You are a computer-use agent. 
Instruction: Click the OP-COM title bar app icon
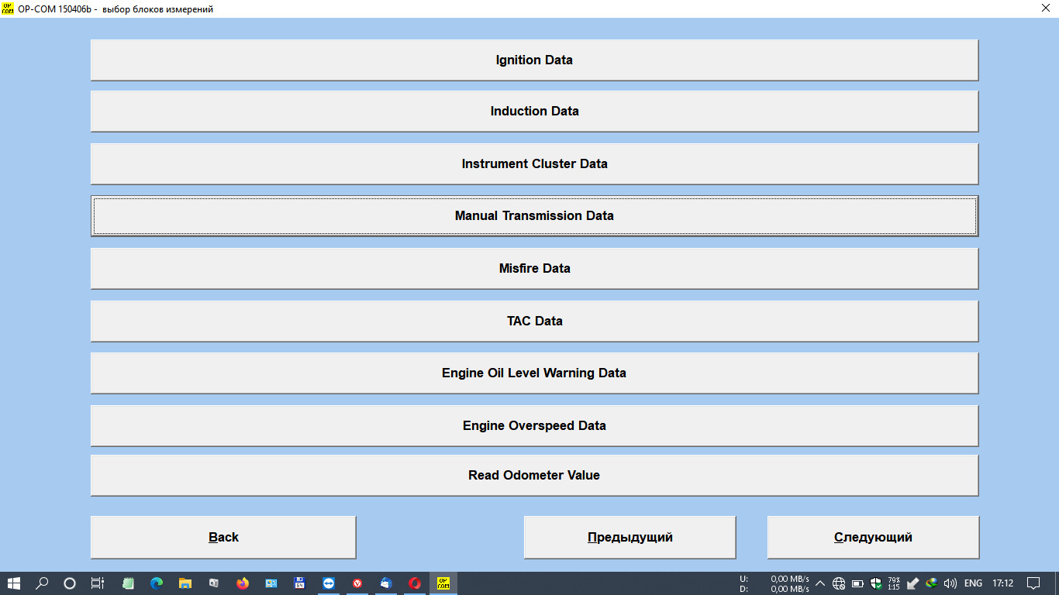coord(8,9)
